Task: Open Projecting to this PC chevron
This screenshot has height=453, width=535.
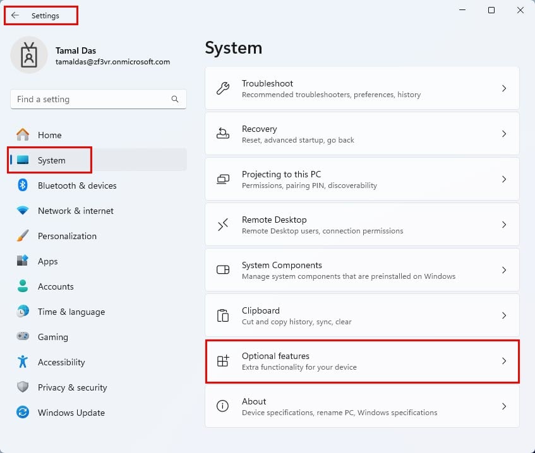Action: pyautogui.click(x=503, y=179)
